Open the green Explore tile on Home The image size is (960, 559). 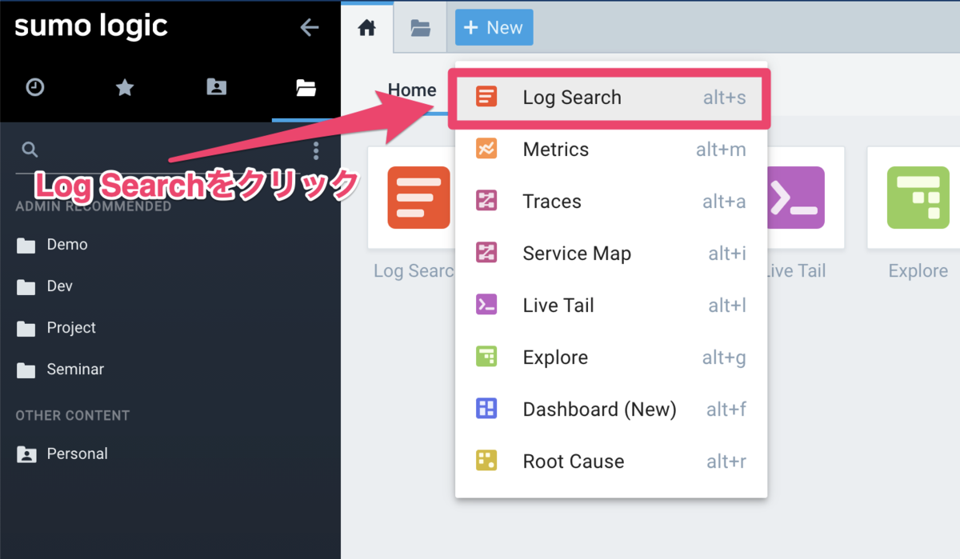[x=914, y=198]
